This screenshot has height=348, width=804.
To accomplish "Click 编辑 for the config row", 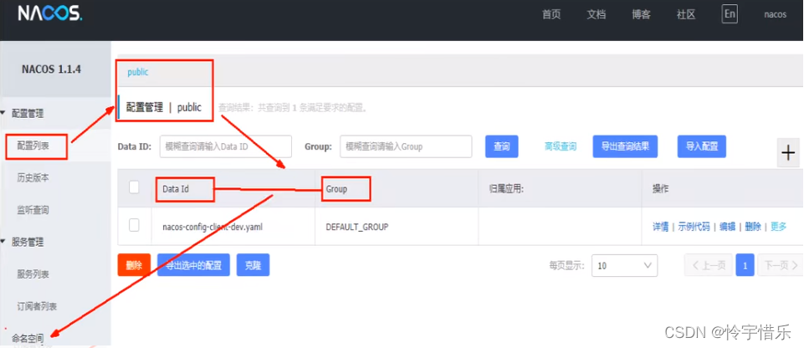I will 728,227.
